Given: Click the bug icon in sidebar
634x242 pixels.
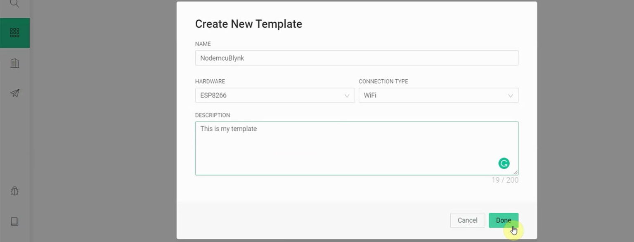Looking at the screenshot, I should [x=14, y=191].
